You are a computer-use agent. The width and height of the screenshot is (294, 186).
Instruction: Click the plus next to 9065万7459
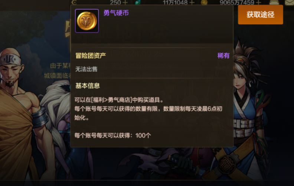point(259,3)
